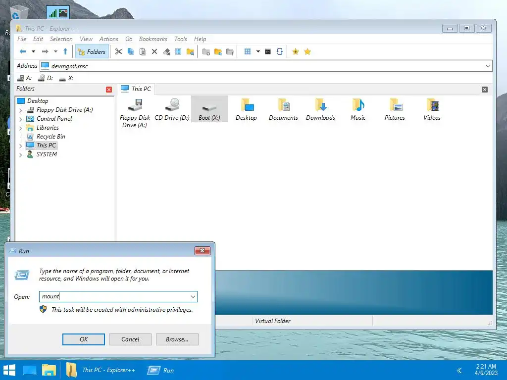Click the Delete X toolbar icon
The image size is (507, 380).
154,51
